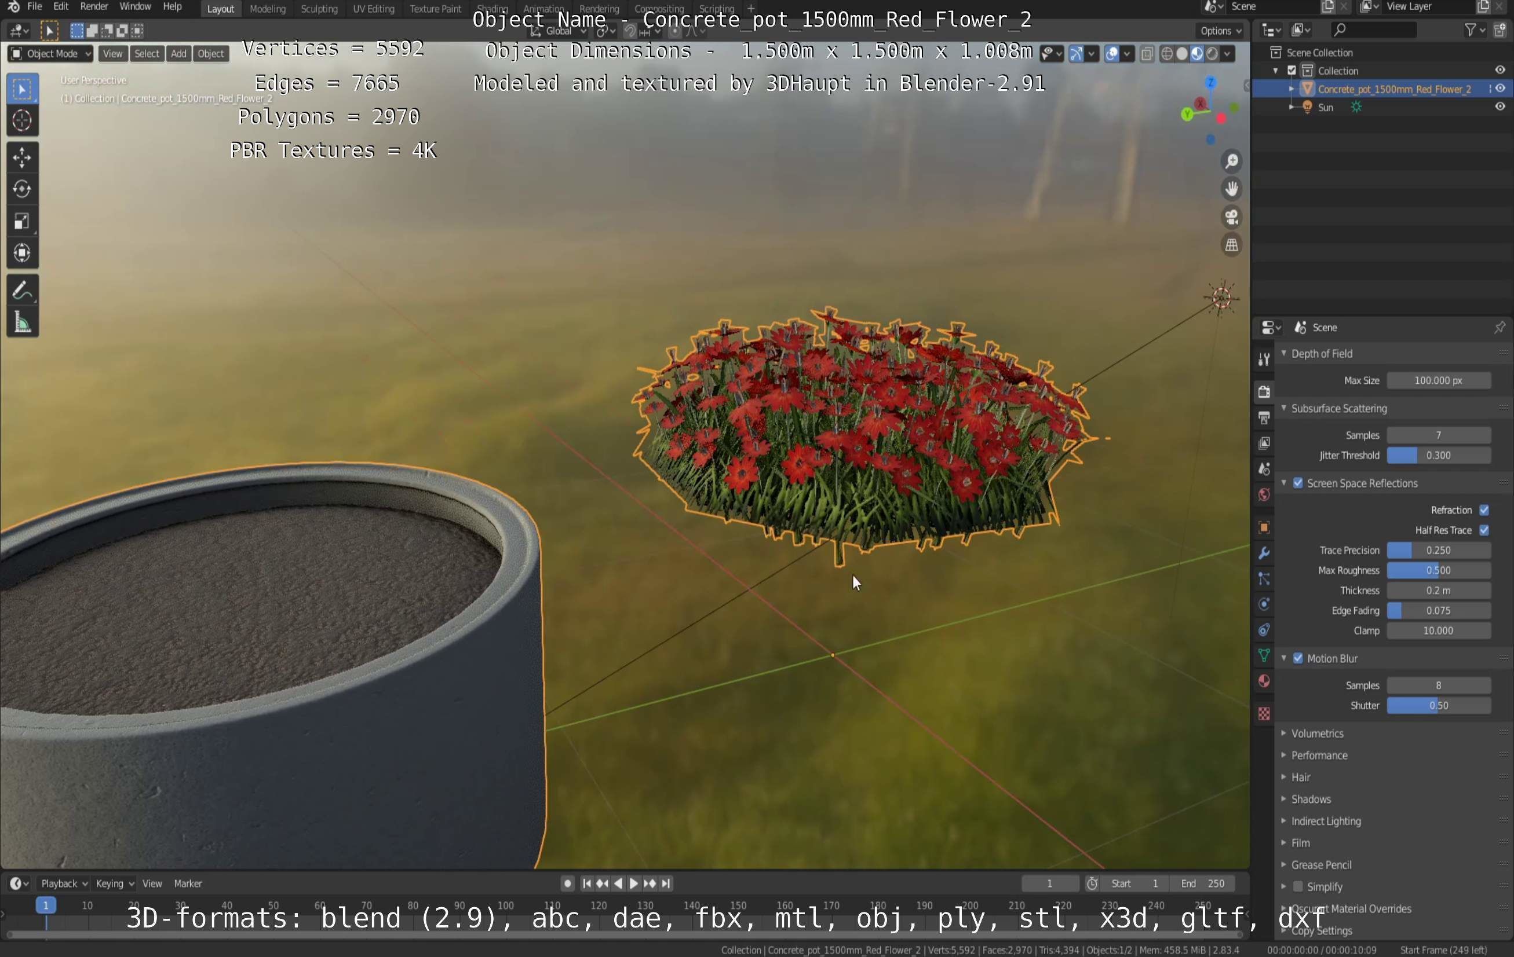Disable Screen Space Reflections checkbox
The height and width of the screenshot is (957, 1514).
coord(1298,483)
